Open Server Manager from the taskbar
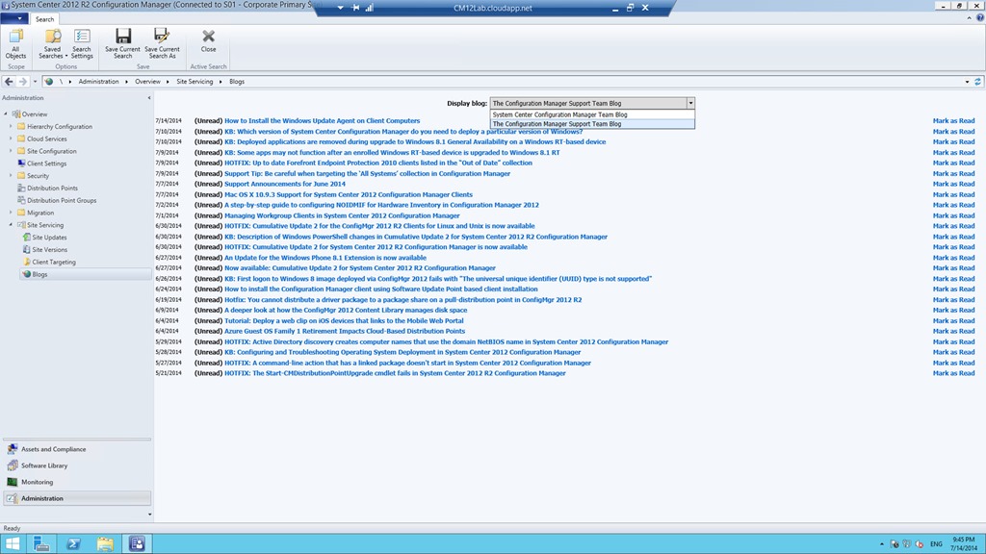The image size is (986, 554). pos(40,543)
